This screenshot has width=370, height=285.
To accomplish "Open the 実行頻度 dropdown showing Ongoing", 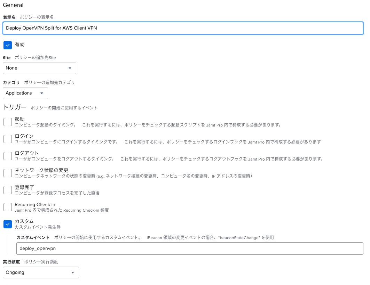I will coord(41,272).
